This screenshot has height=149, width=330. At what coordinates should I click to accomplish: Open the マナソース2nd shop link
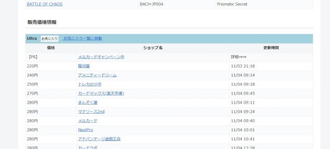point(91,112)
